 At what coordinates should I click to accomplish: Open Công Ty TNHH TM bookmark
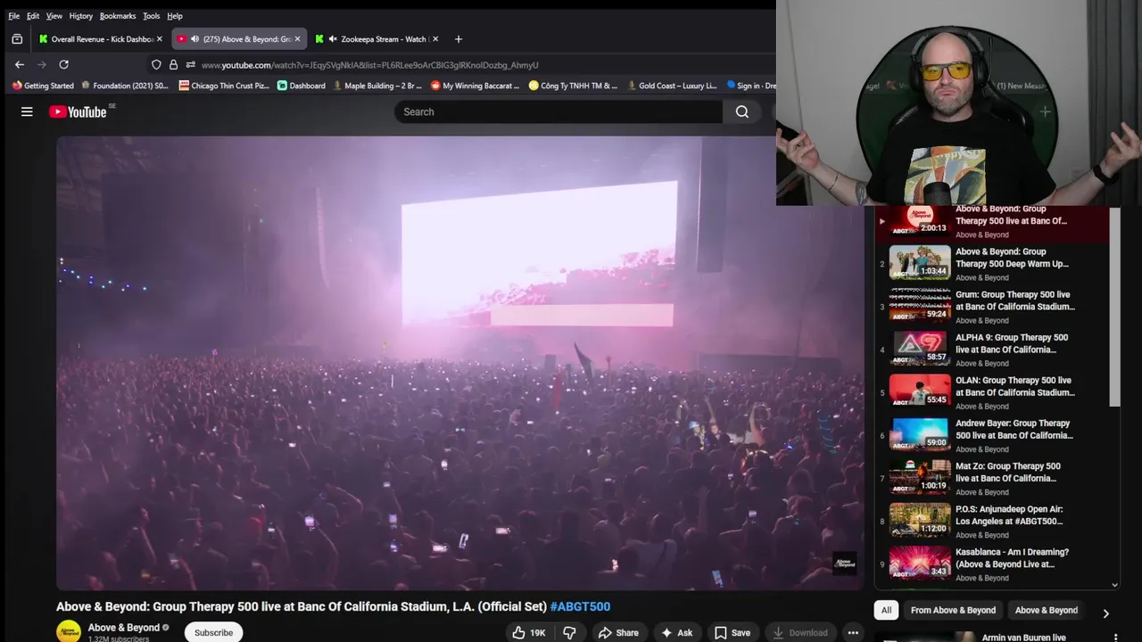573,86
